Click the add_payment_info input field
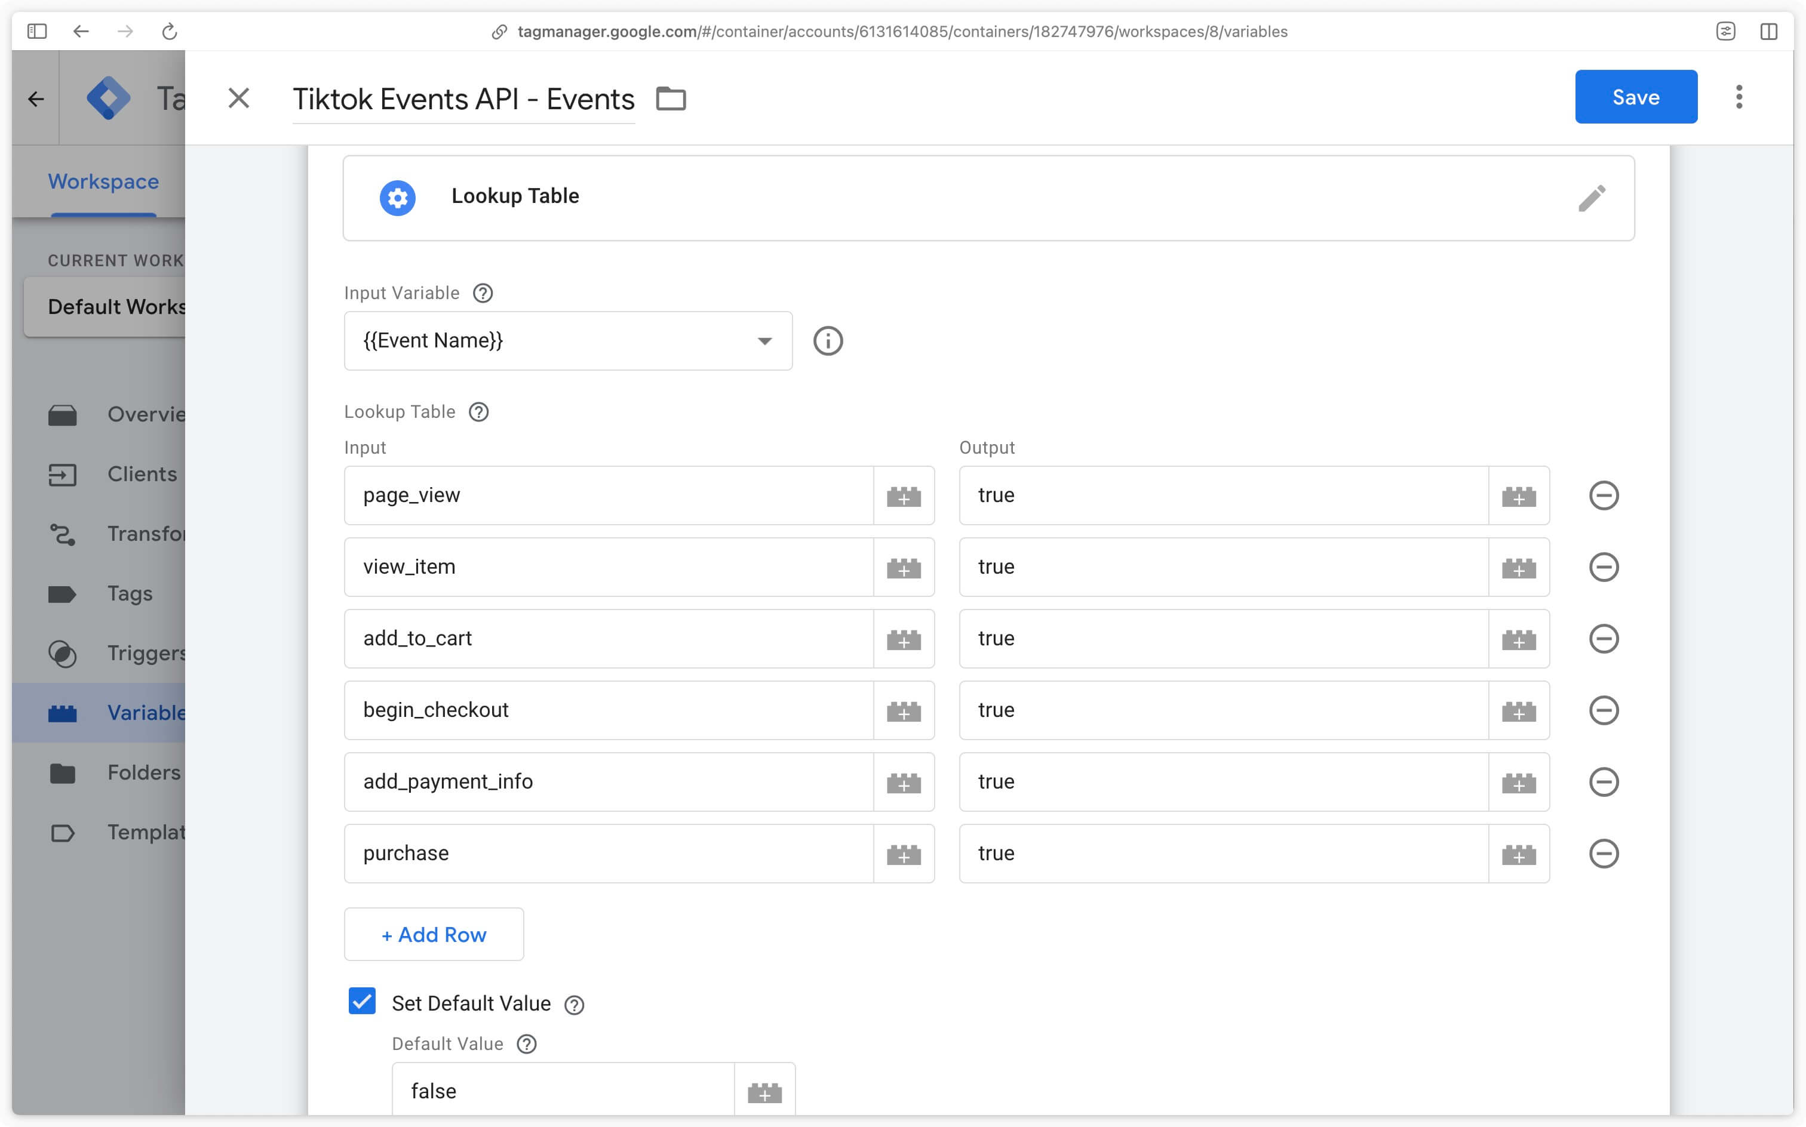The height and width of the screenshot is (1127, 1806). [609, 782]
